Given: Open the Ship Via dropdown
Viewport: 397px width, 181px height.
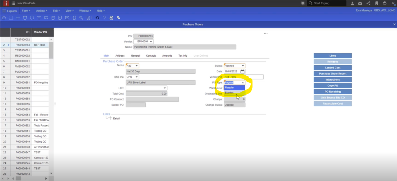Looking at the screenshot, I should click(137, 77).
